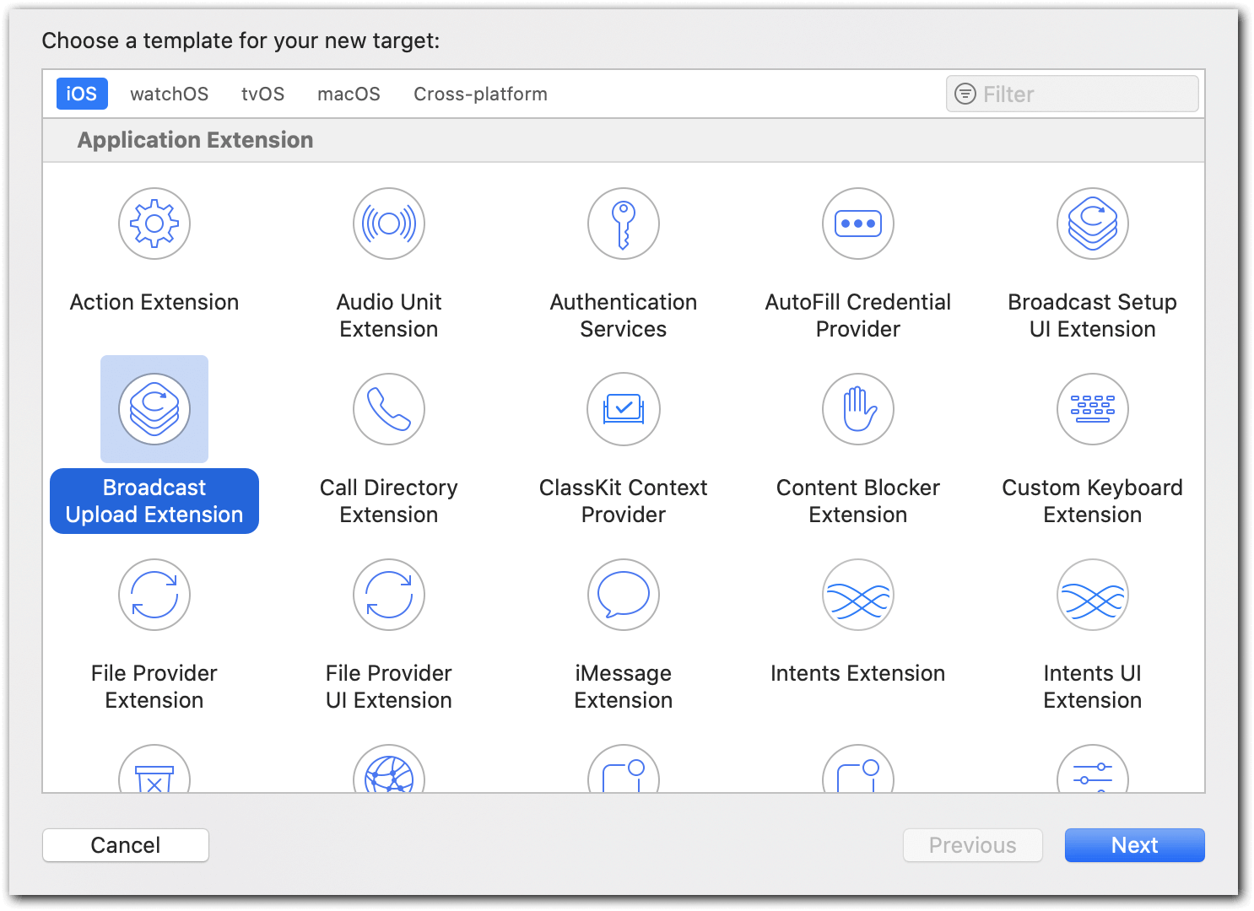
Task: Click the Intents UI Extension label
Action: tap(1093, 687)
